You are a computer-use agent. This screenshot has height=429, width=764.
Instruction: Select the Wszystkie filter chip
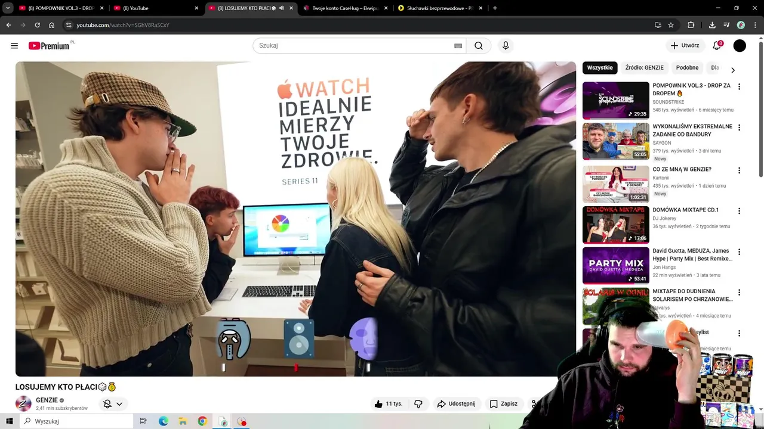click(600, 67)
